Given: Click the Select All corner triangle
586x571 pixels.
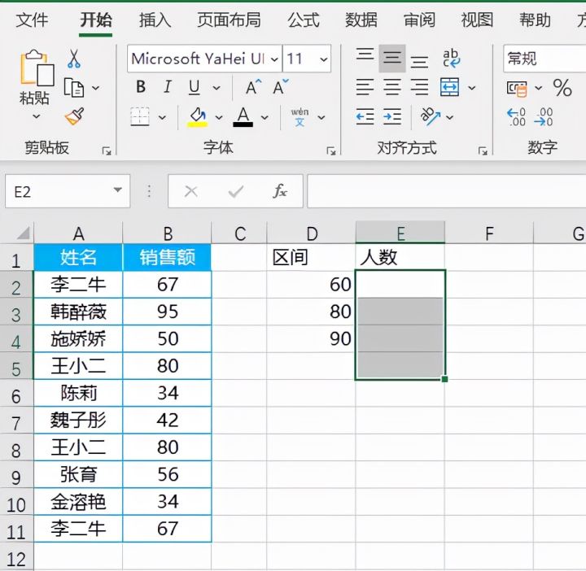Looking at the screenshot, I should (23, 233).
